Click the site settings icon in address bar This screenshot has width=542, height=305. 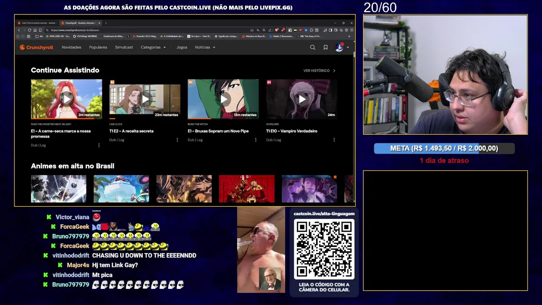47,30
